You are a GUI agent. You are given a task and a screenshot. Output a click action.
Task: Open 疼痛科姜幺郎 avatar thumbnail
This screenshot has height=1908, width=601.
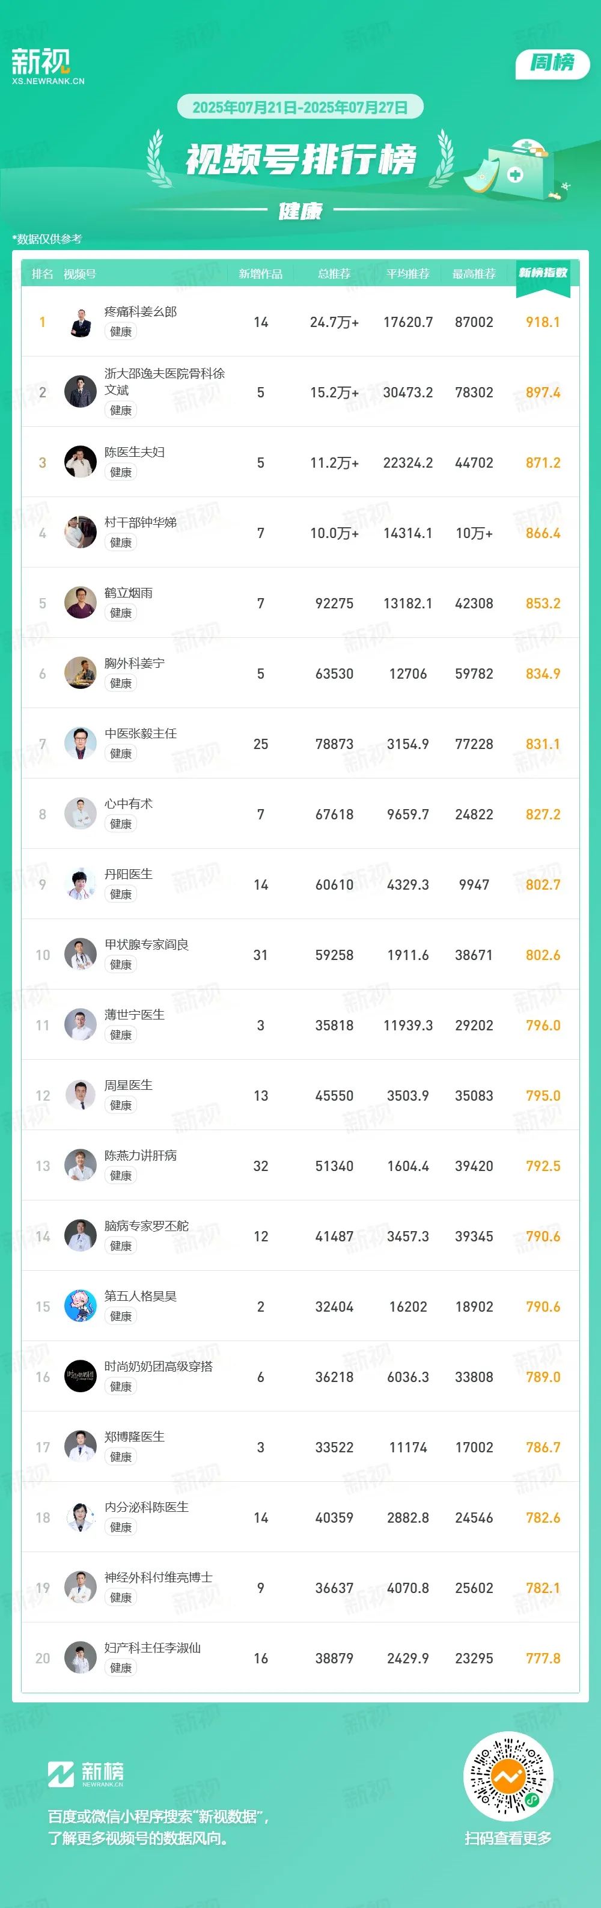81,322
